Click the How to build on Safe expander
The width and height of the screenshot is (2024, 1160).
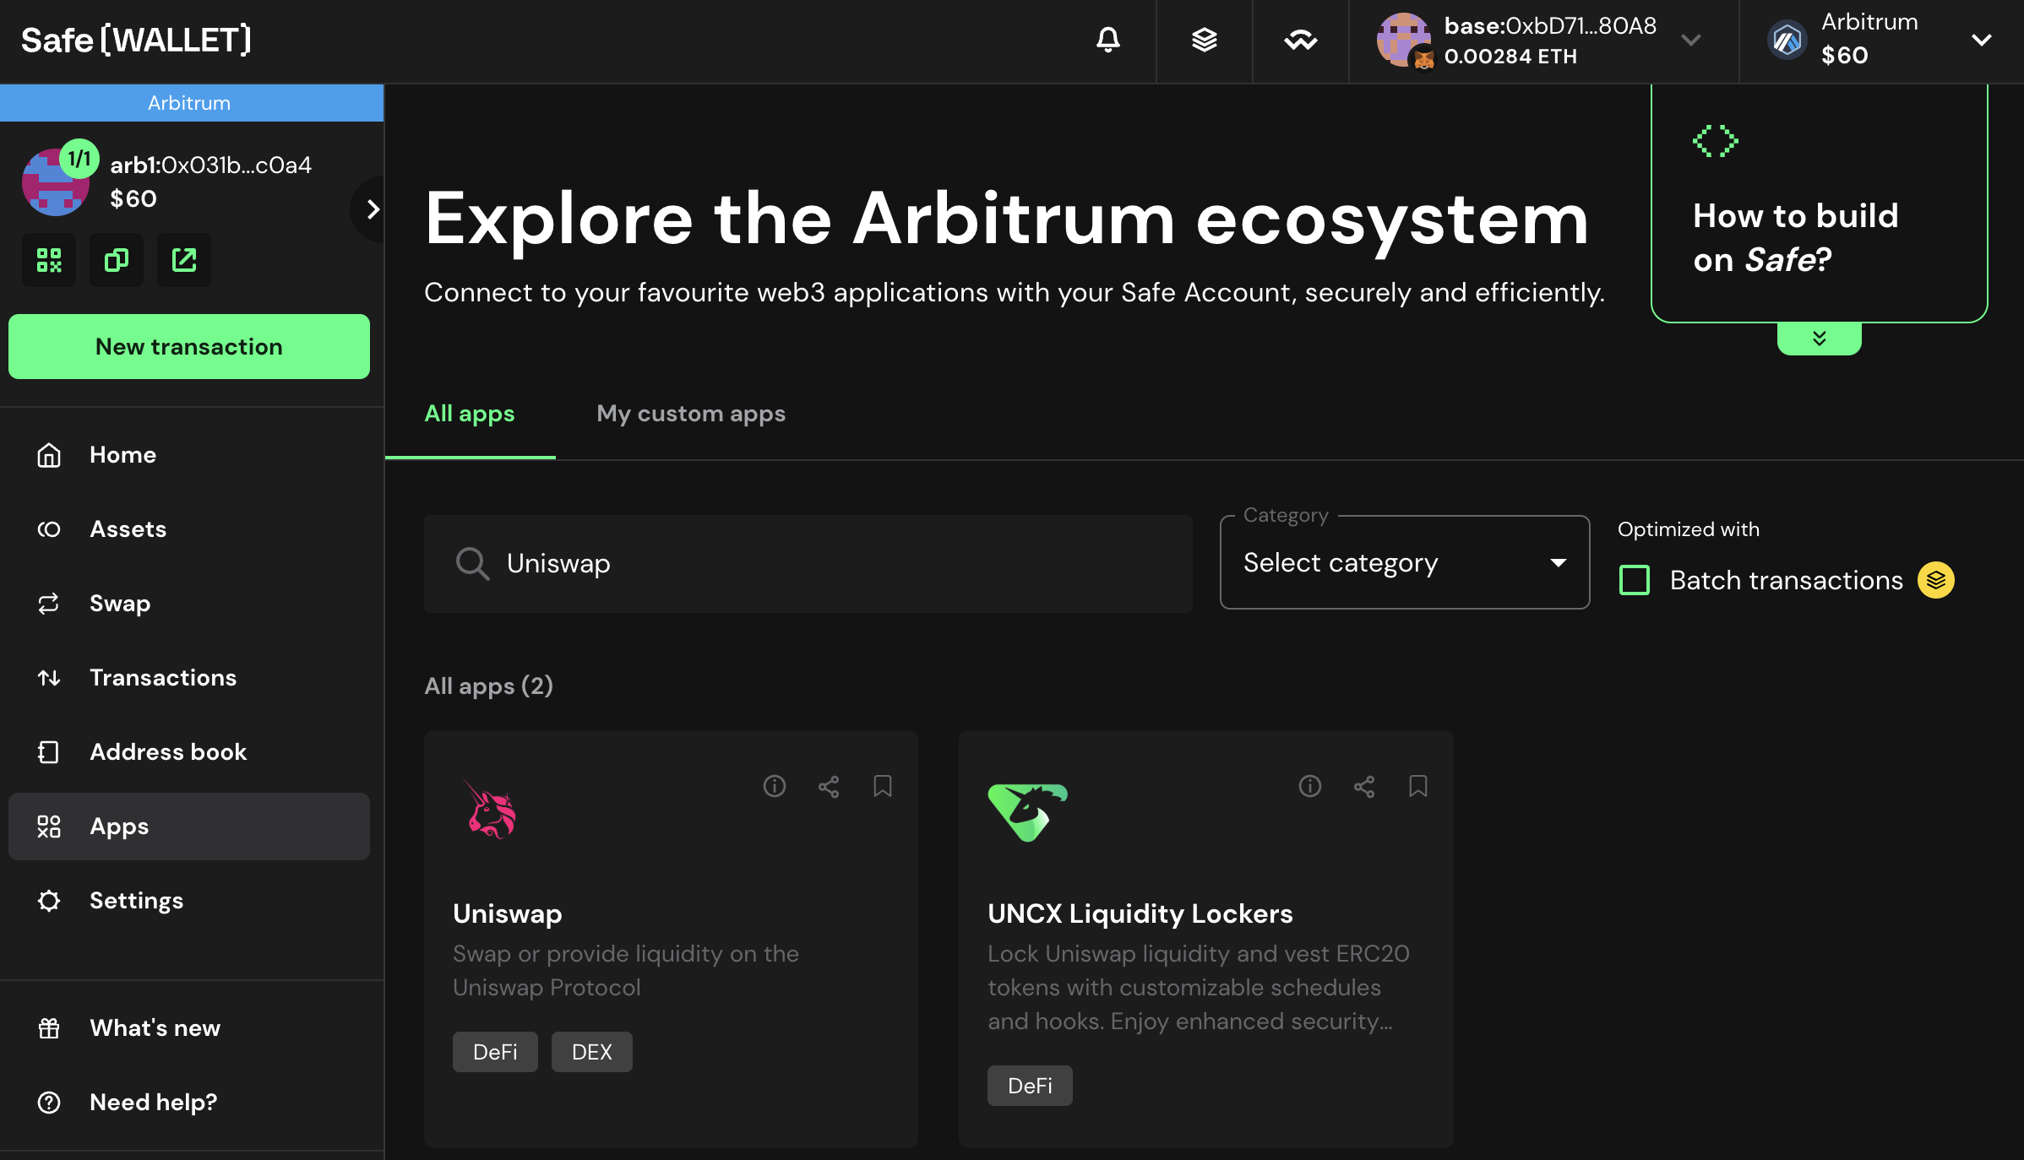coord(1818,338)
